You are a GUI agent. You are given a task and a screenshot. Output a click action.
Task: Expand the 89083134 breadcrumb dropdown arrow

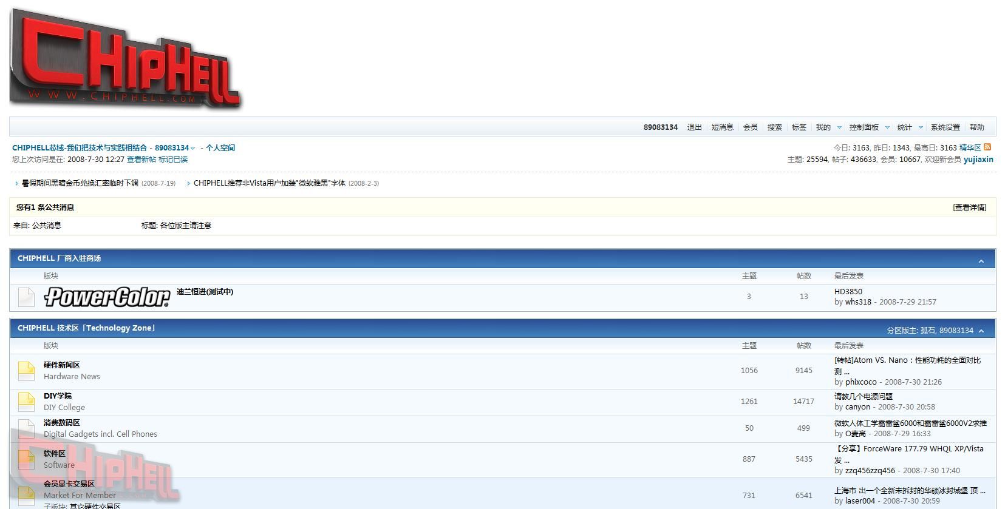(x=193, y=148)
